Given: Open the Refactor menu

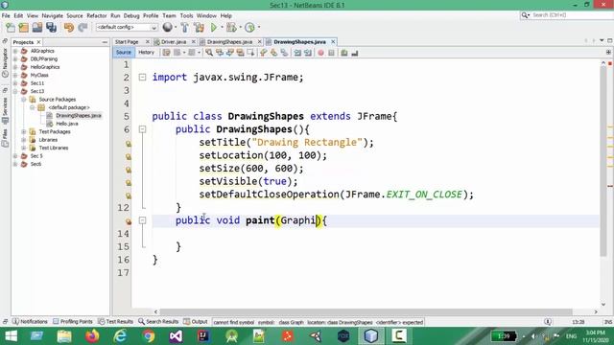Looking at the screenshot, I should click(x=97, y=15).
